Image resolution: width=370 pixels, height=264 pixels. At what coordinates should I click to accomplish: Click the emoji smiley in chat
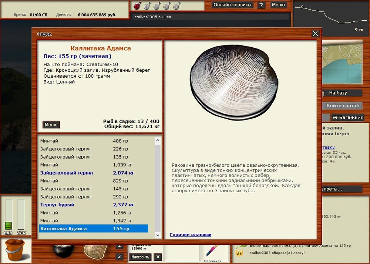click(240, 253)
